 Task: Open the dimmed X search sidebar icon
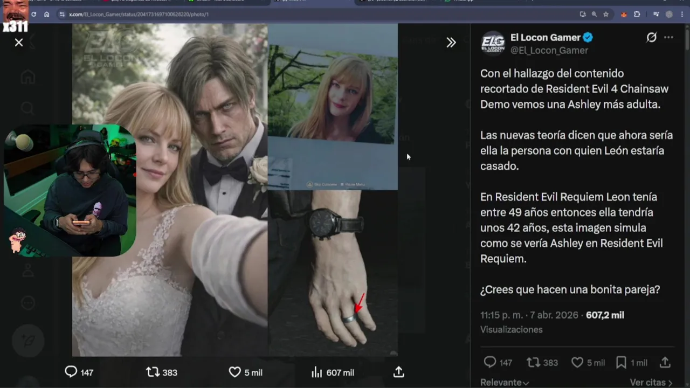click(x=27, y=108)
